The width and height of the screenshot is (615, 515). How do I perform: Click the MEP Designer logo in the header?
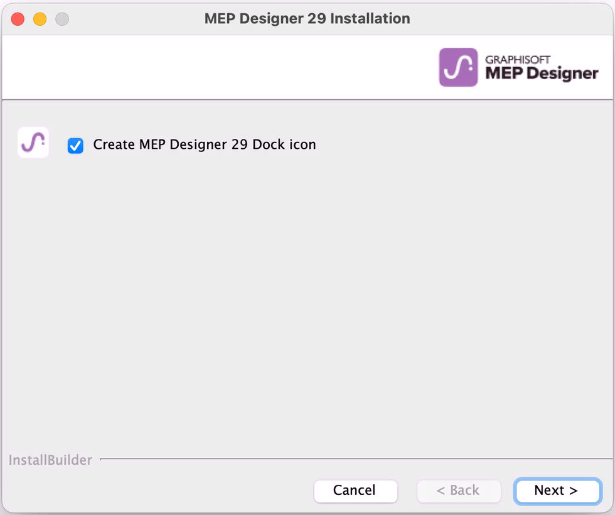[520, 67]
